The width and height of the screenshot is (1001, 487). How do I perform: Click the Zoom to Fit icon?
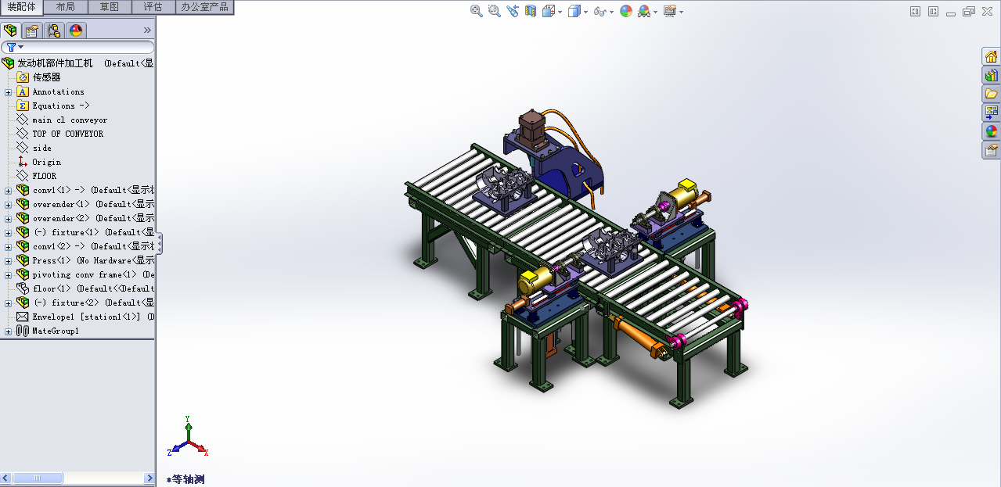coord(476,11)
